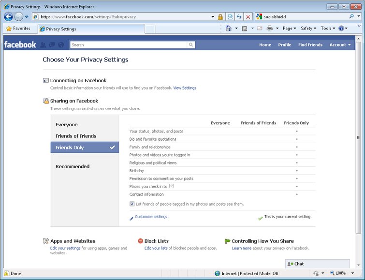Viewport: 365px width, 280px height.
Task: Click the Block Lists red icon
Action: point(140,241)
